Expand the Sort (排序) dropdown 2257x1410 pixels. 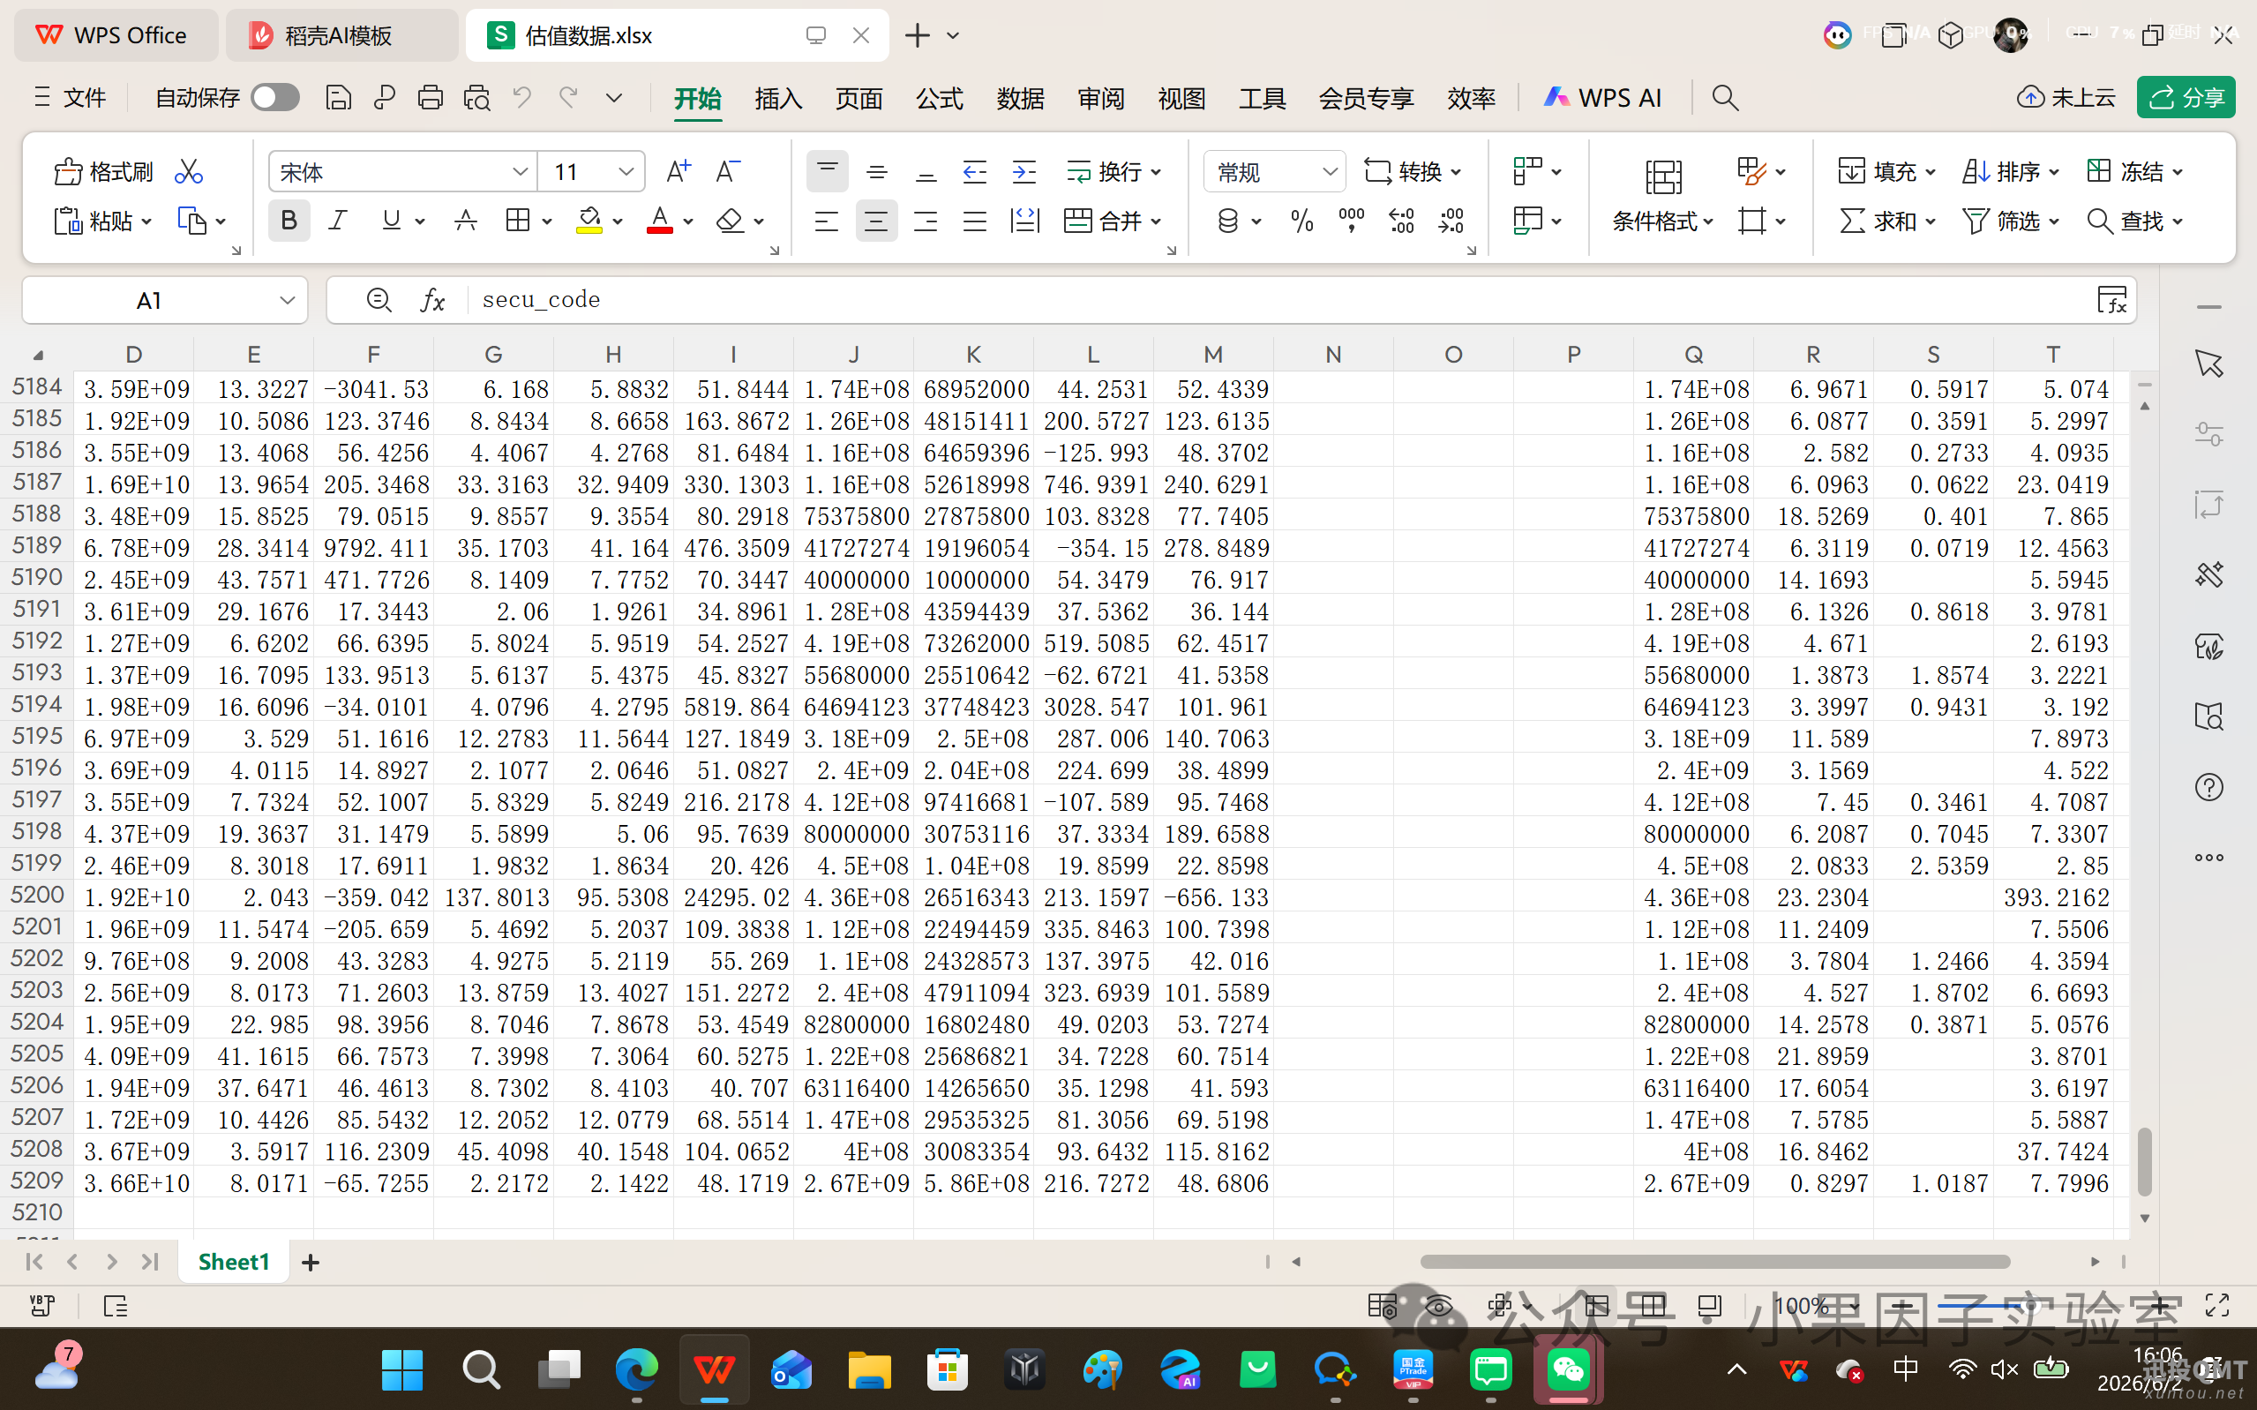[2054, 173]
